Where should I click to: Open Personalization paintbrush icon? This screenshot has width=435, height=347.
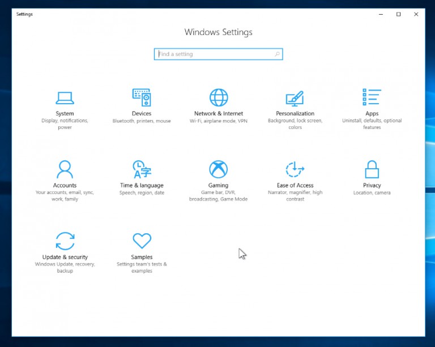tap(295, 98)
